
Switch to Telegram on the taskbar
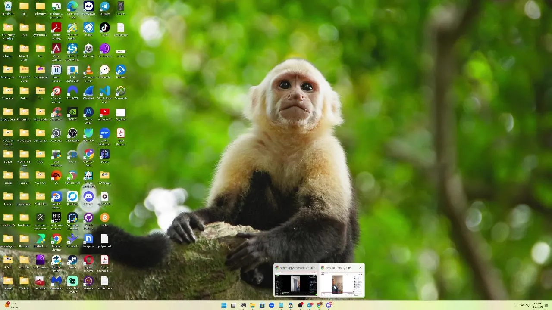[x=310, y=305]
